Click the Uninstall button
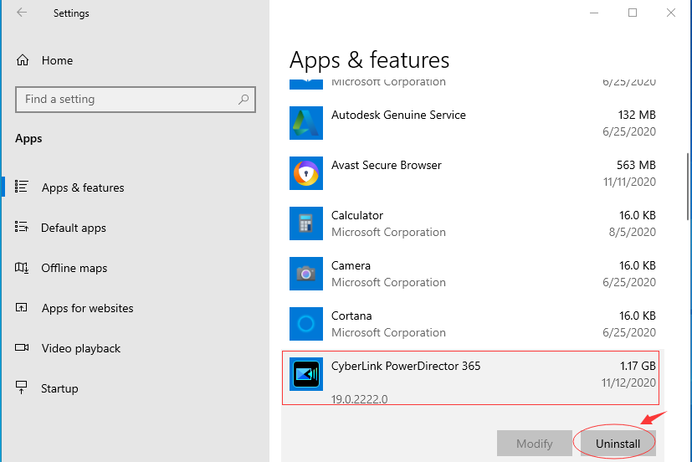 coord(618,444)
